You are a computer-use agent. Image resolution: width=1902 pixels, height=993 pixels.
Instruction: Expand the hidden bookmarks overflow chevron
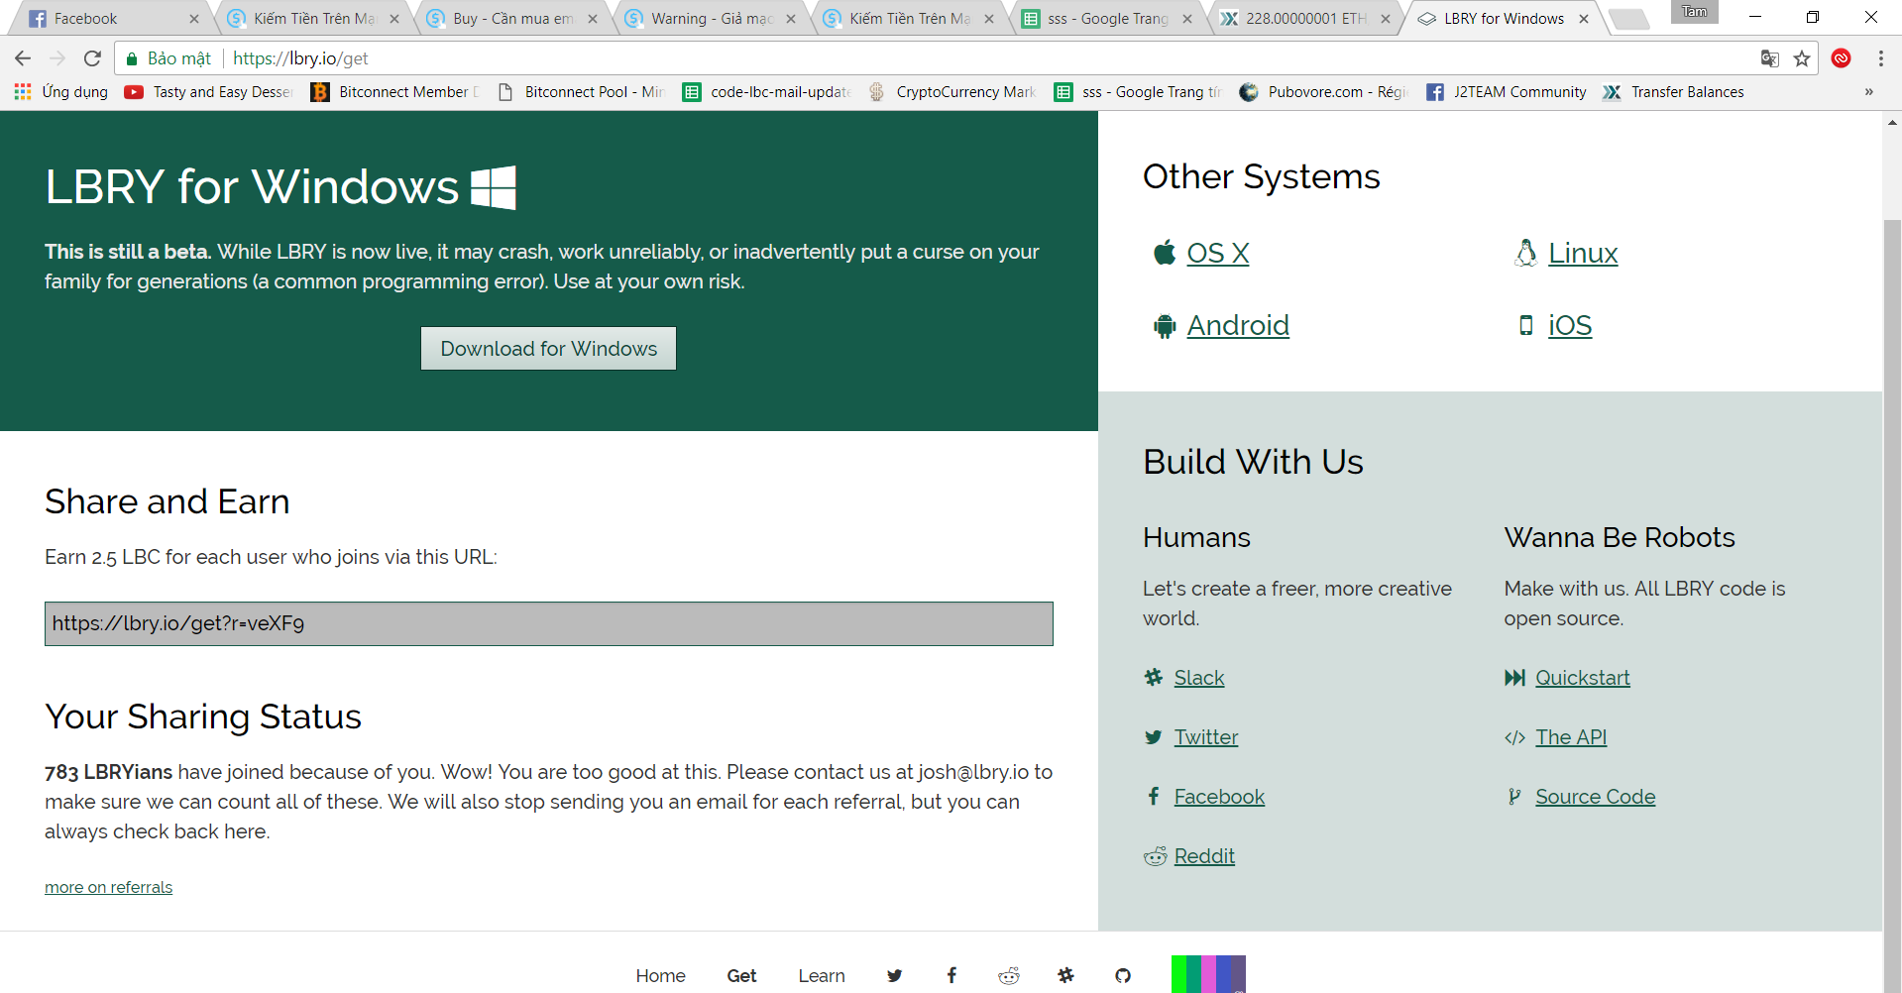(x=1868, y=92)
